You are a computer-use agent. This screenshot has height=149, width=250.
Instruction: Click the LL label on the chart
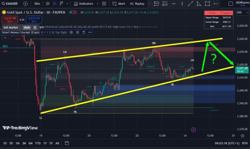41,118
